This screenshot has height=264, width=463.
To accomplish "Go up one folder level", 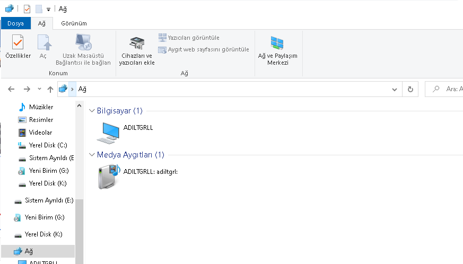I will [50, 89].
